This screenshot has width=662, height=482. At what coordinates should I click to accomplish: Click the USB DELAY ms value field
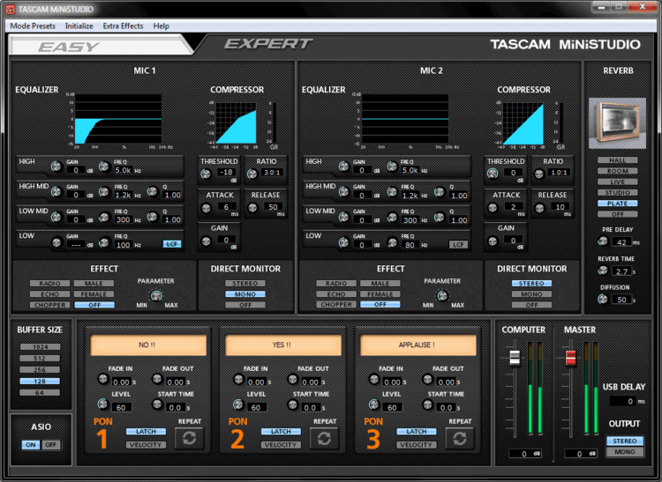[623, 401]
